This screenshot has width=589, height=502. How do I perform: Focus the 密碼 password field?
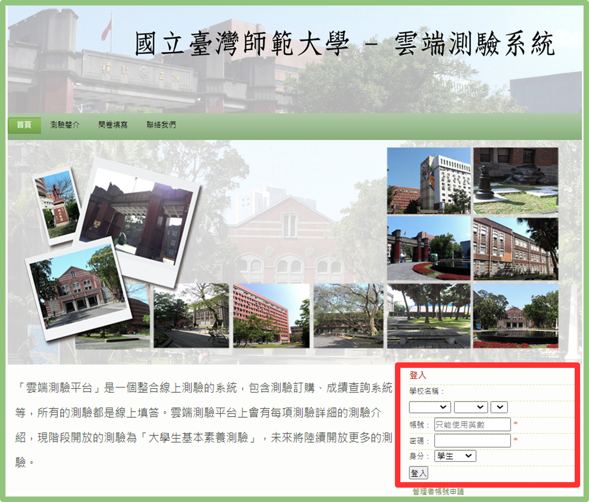click(472, 440)
